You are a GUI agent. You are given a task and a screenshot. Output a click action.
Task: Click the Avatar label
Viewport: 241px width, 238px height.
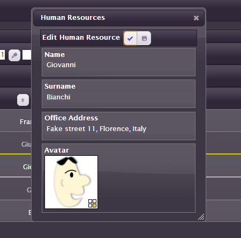coord(57,150)
